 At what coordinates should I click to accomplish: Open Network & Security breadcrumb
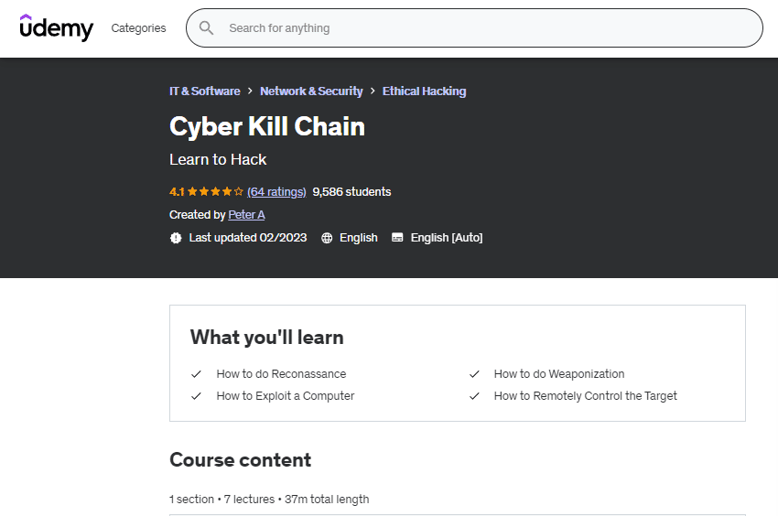tap(311, 91)
